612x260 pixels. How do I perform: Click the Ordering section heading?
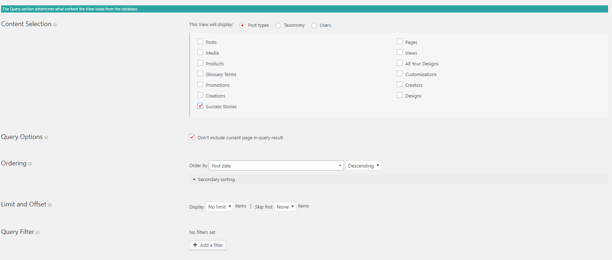point(14,163)
